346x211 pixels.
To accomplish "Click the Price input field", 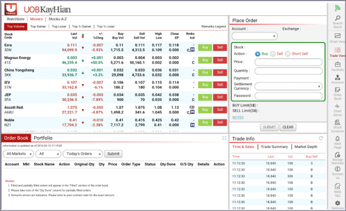I will tap(288, 62).
